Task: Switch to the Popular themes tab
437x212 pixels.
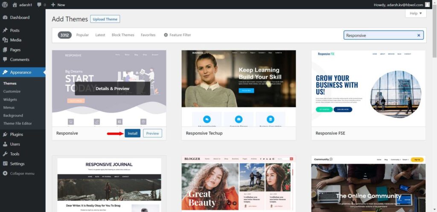Action: 82,35
